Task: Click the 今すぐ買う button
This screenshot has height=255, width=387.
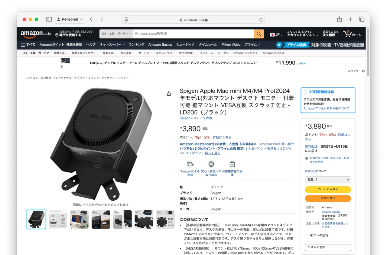Action: [x=328, y=198]
